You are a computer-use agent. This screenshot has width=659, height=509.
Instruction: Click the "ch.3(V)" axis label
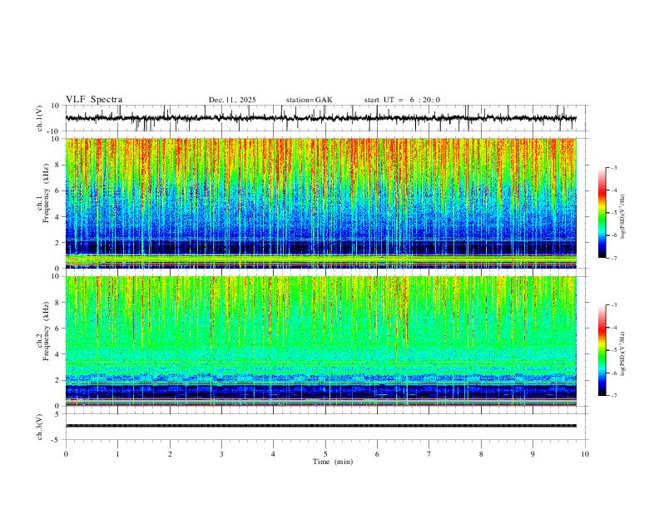coord(39,427)
